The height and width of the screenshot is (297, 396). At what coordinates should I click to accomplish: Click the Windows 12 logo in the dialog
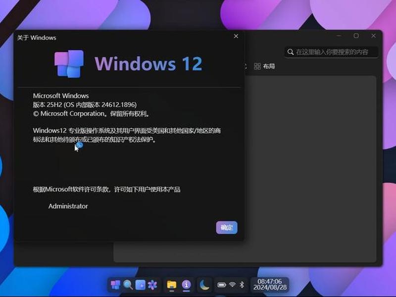pyautogui.click(x=69, y=64)
